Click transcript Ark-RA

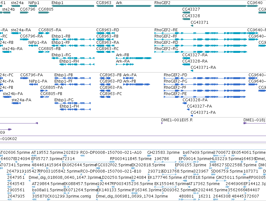(125, 64)
